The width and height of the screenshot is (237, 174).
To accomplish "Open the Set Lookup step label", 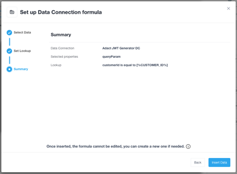I will [x=22, y=51].
